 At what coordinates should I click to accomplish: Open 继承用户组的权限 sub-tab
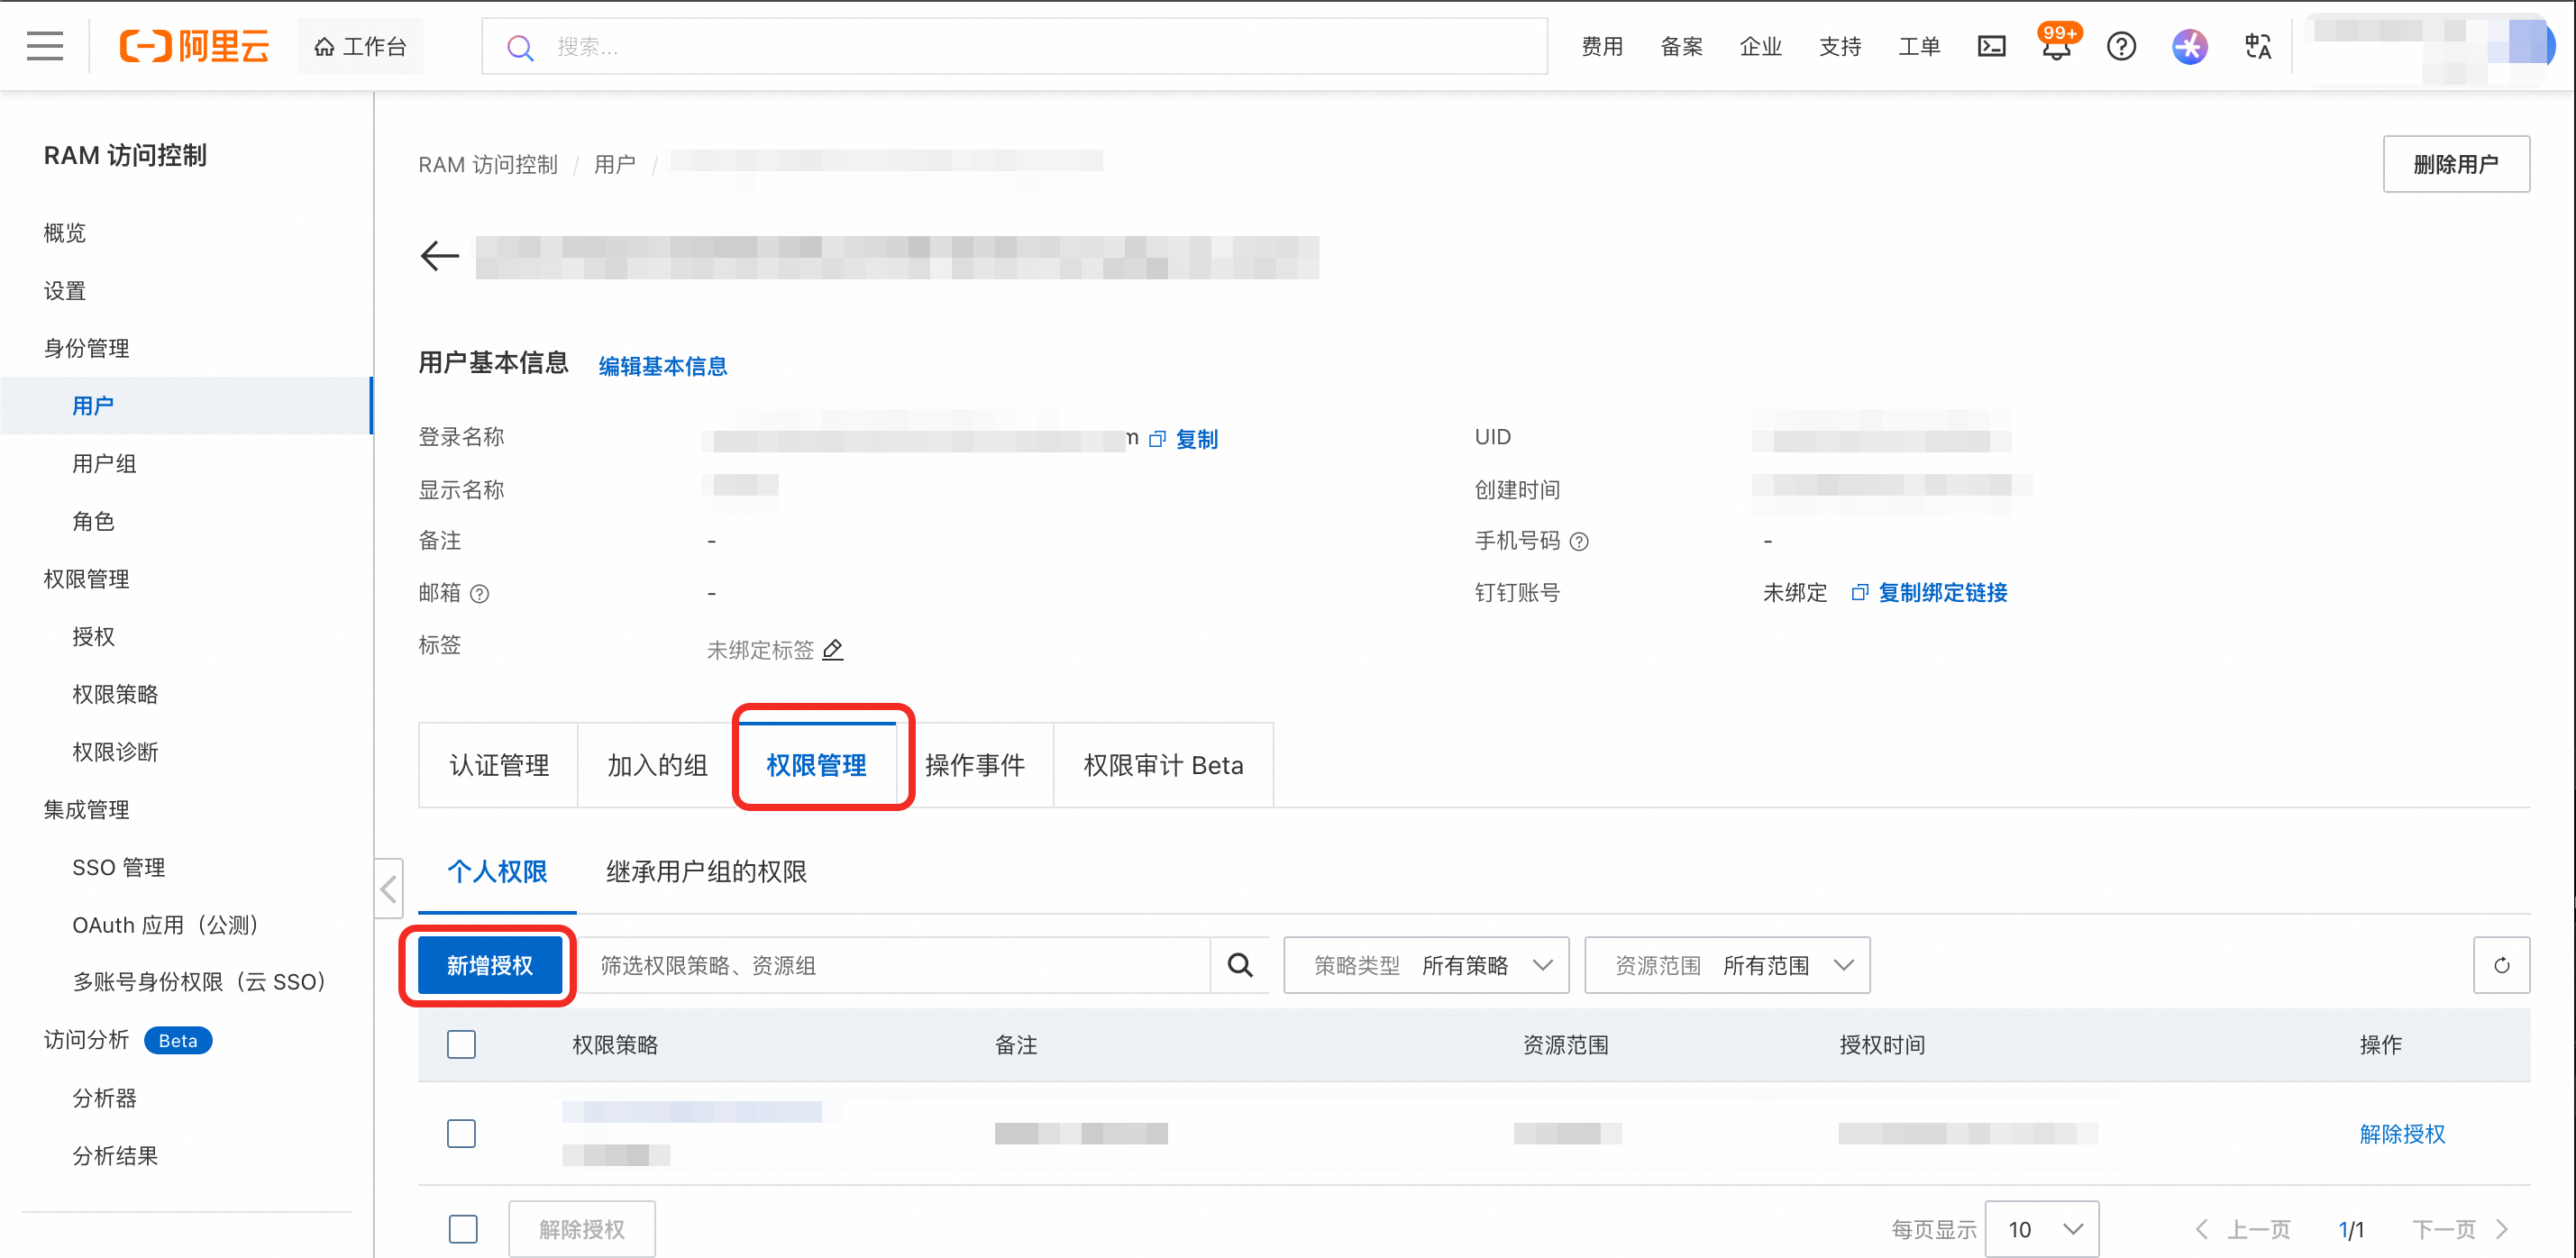(706, 871)
